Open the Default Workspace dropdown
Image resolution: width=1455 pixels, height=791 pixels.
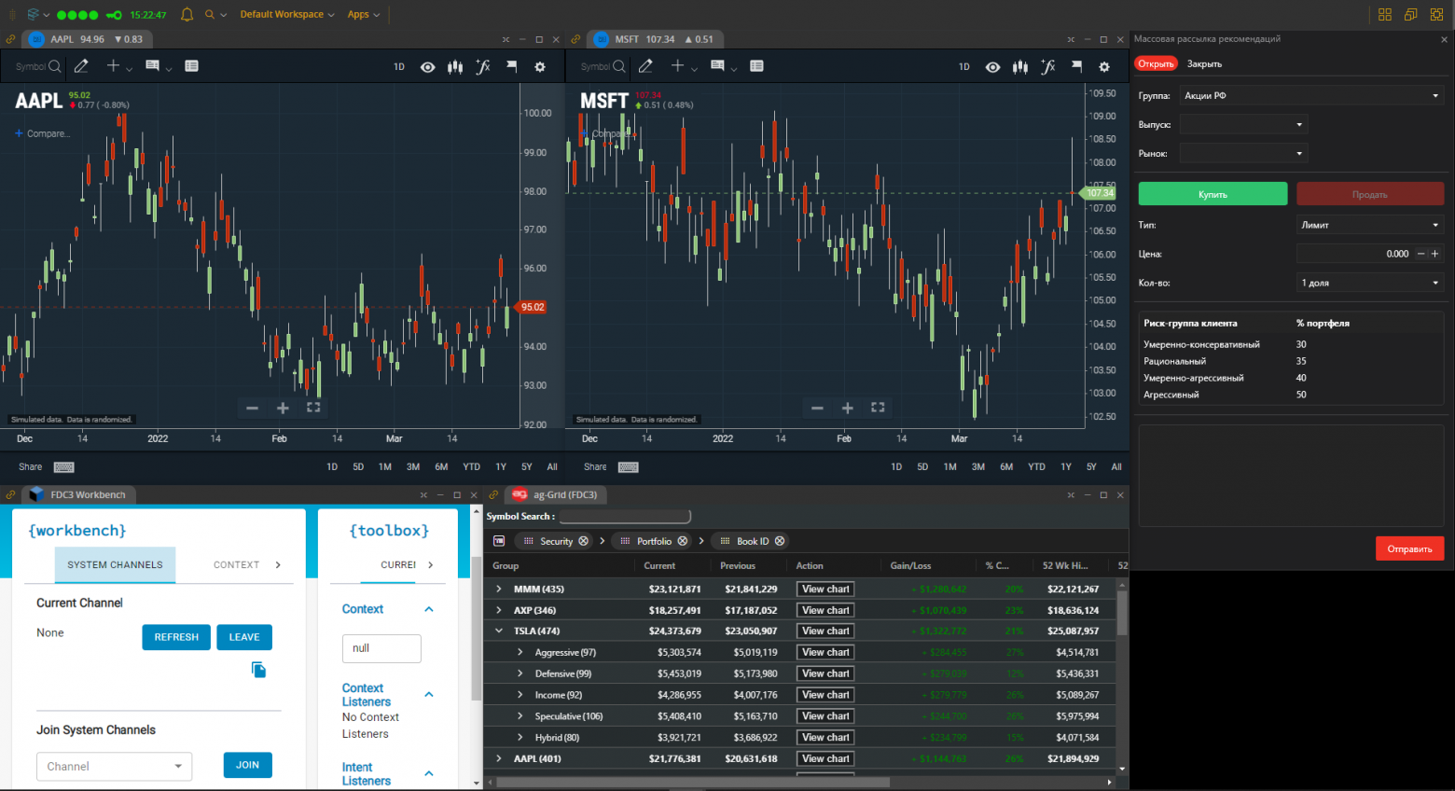pyautogui.click(x=286, y=14)
